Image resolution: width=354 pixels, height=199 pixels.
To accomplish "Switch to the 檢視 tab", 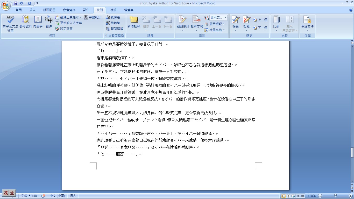I will 114,10.
